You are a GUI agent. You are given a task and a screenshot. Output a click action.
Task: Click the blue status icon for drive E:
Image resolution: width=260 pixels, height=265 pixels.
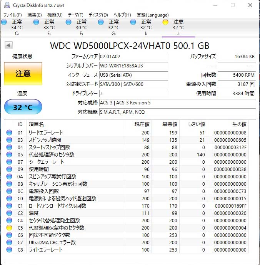pos(36,22)
